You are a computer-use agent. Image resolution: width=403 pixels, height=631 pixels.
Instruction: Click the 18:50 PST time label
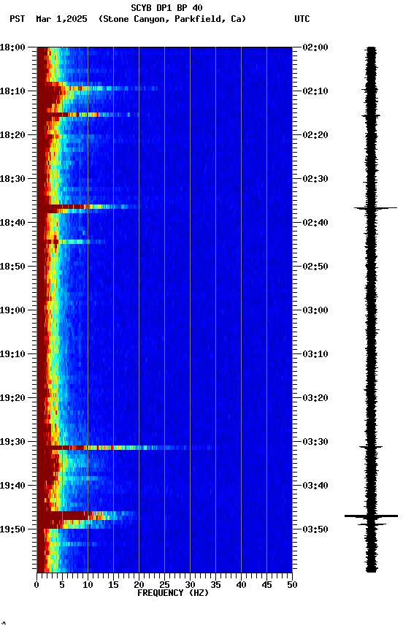[12, 267]
